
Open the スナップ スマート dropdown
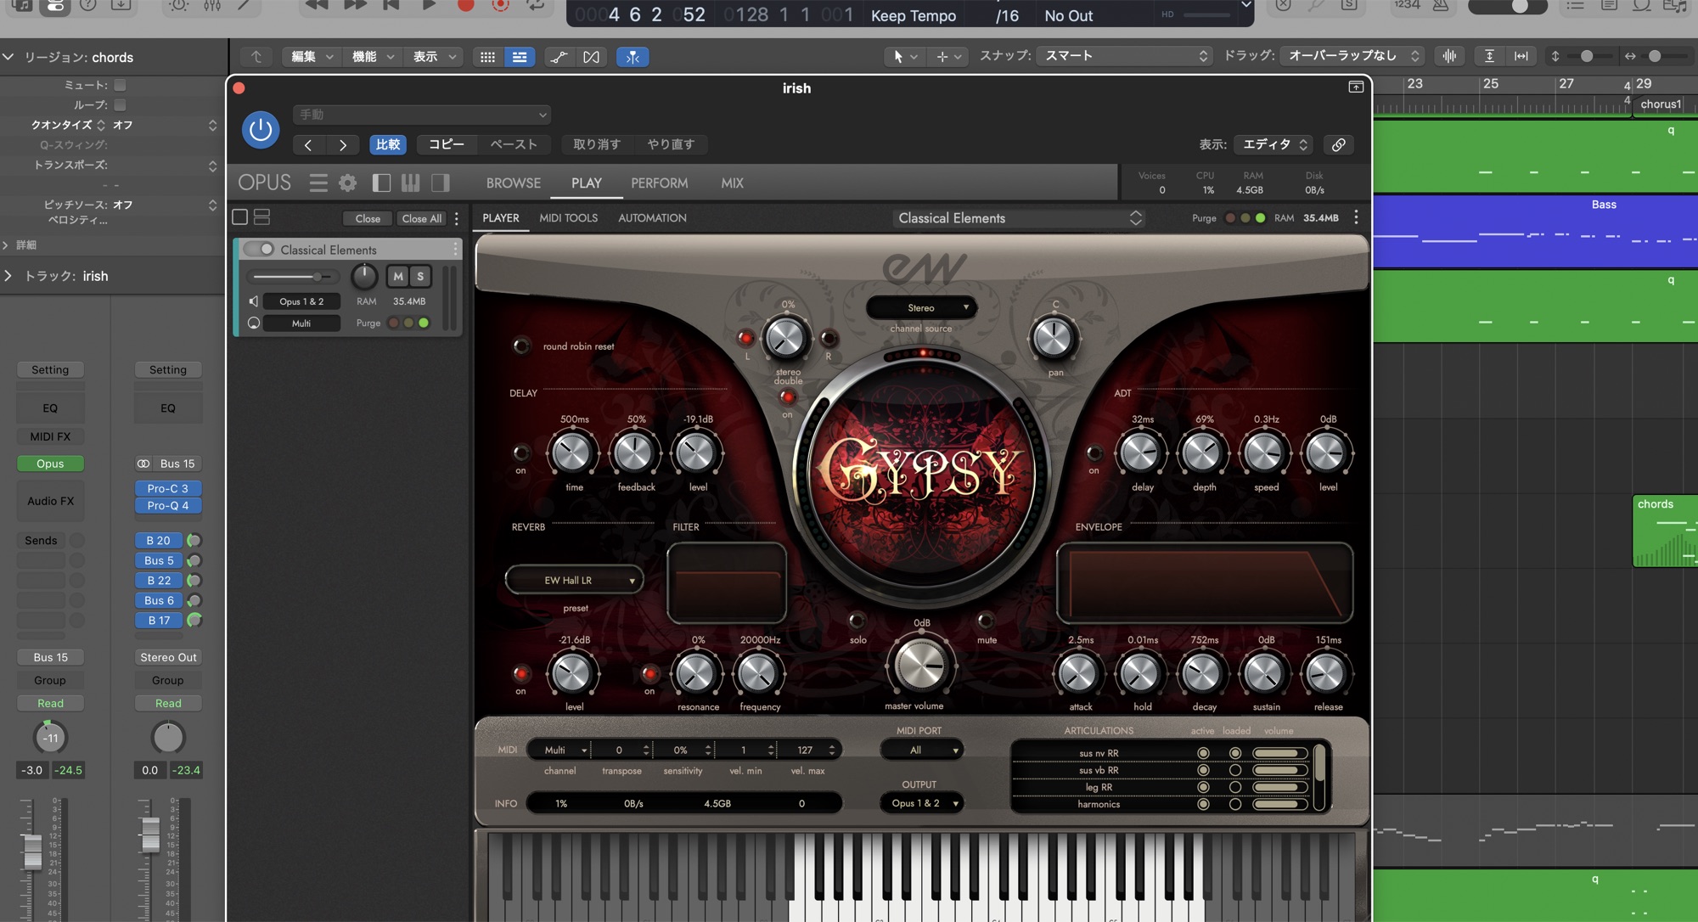pos(1125,56)
